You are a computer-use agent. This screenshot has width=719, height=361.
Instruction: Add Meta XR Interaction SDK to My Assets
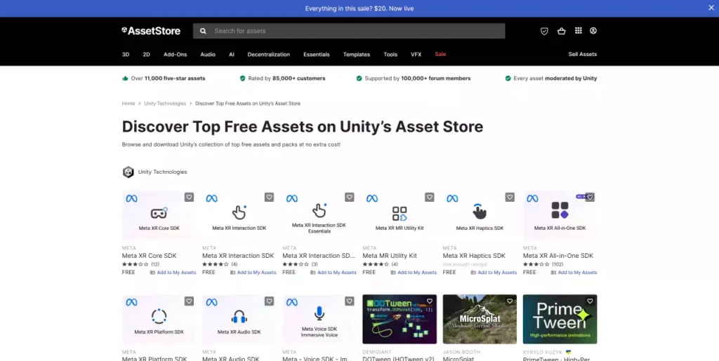[x=253, y=272]
